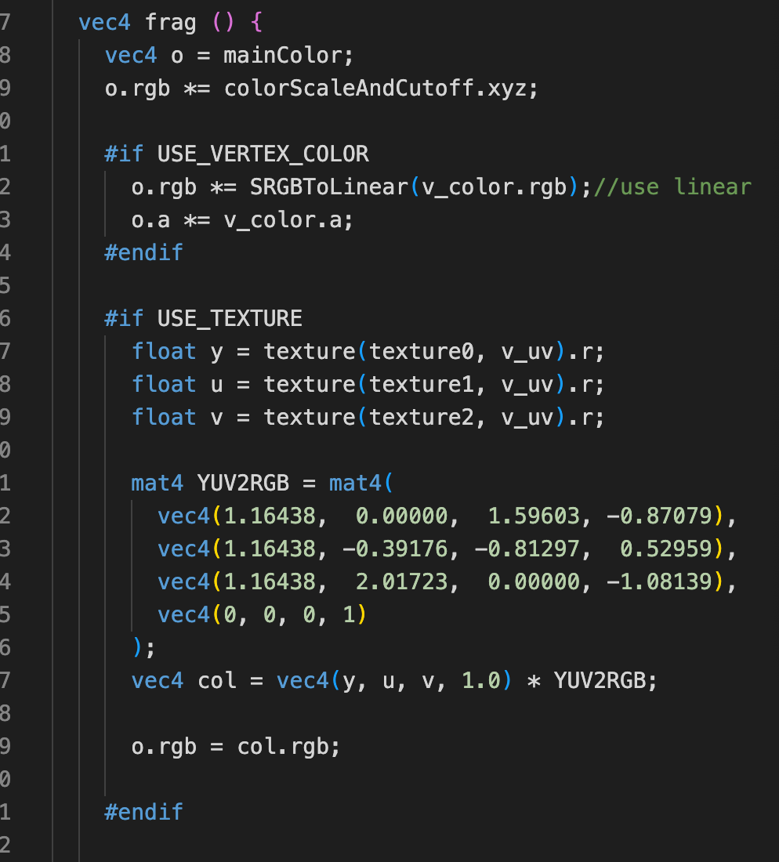Click the col variable in its declaration

pos(216,681)
